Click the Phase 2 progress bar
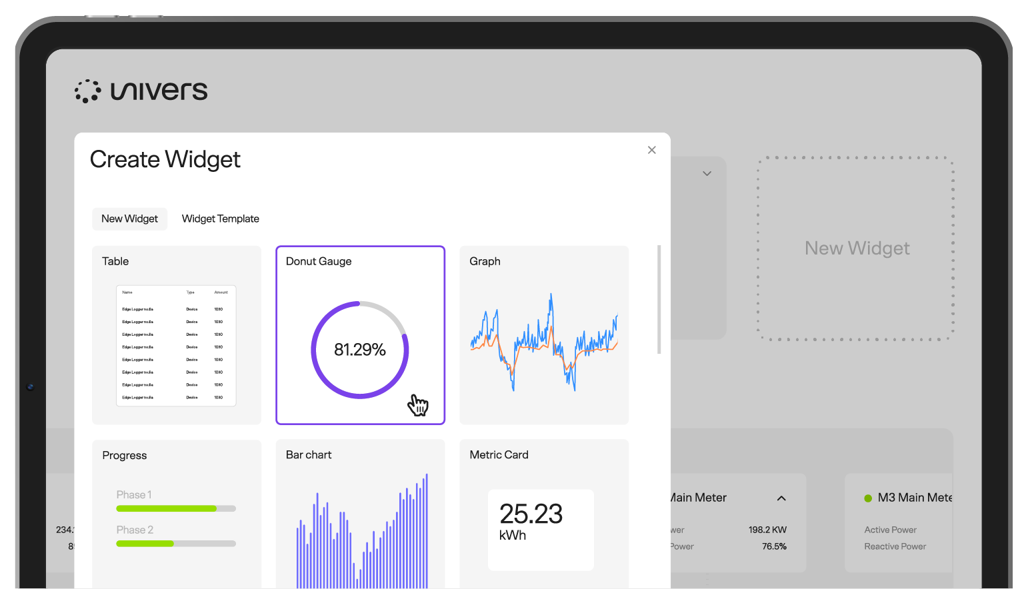1028x589 pixels. (x=176, y=543)
